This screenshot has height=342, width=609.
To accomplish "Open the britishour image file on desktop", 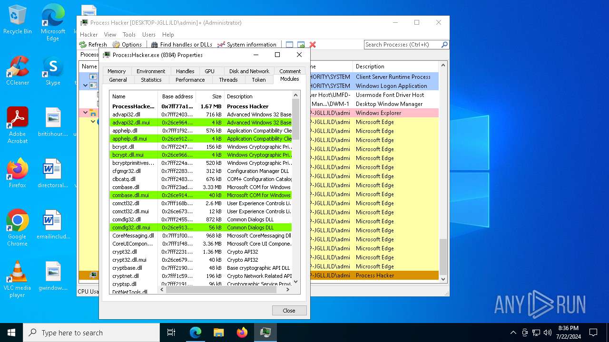I will click(x=53, y=122).
